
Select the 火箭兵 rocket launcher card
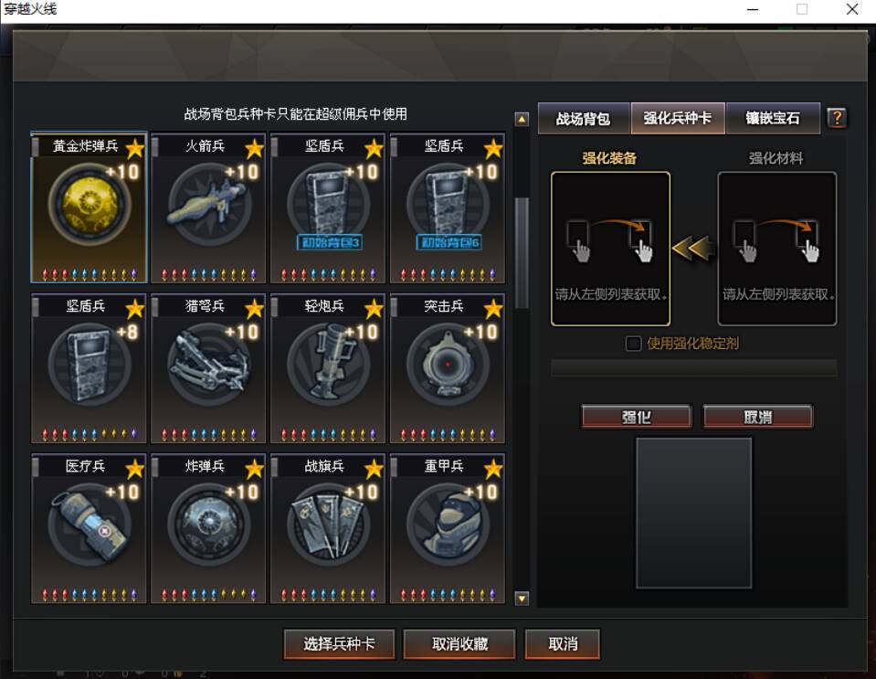[x=208, y=207]
